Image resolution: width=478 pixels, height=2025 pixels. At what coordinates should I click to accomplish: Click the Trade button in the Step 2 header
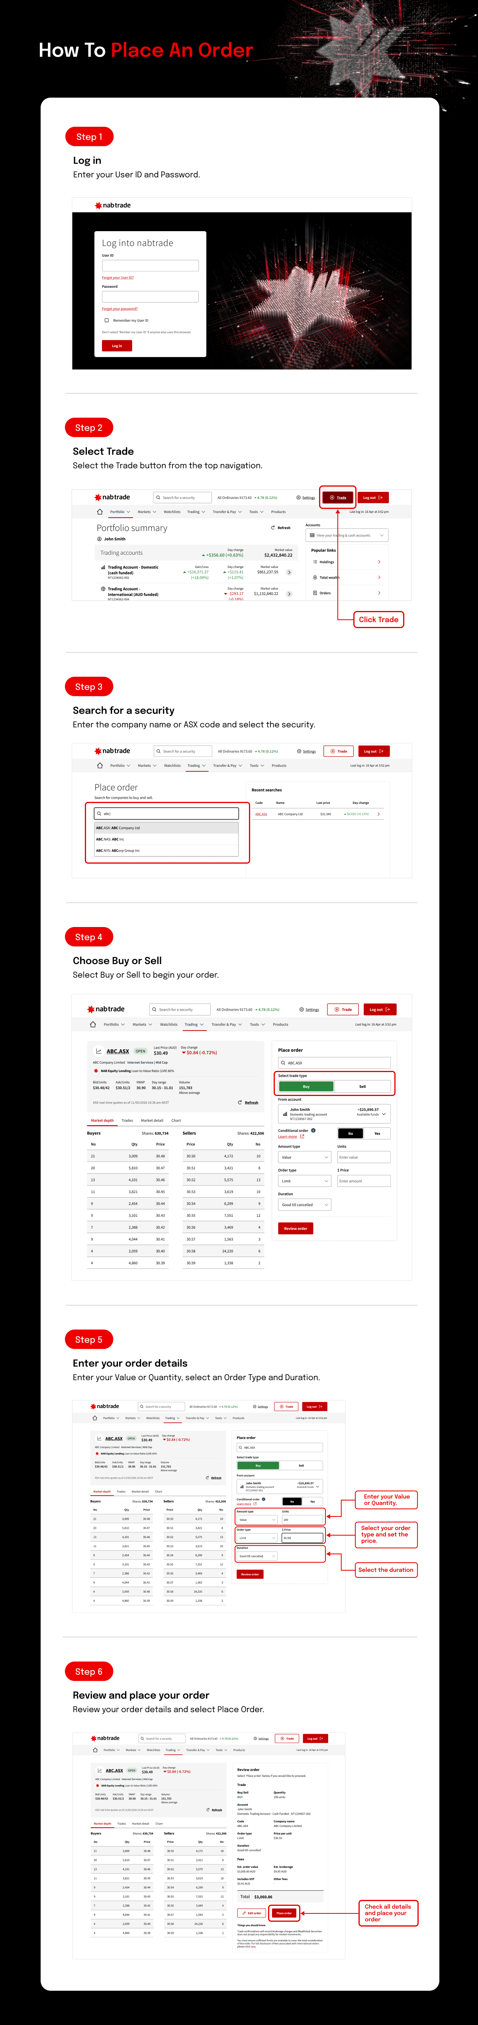coord(338,498)
